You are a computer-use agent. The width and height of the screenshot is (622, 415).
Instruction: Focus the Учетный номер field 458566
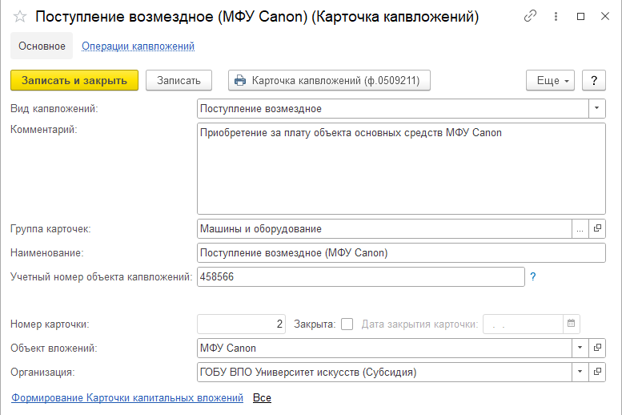pyautogui.click(x=361, y=276)
